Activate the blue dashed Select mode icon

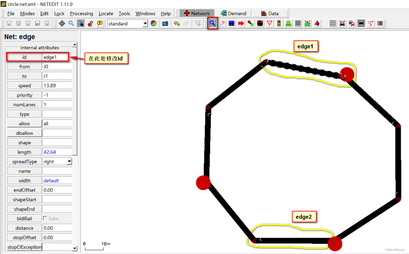pos(232,23)
